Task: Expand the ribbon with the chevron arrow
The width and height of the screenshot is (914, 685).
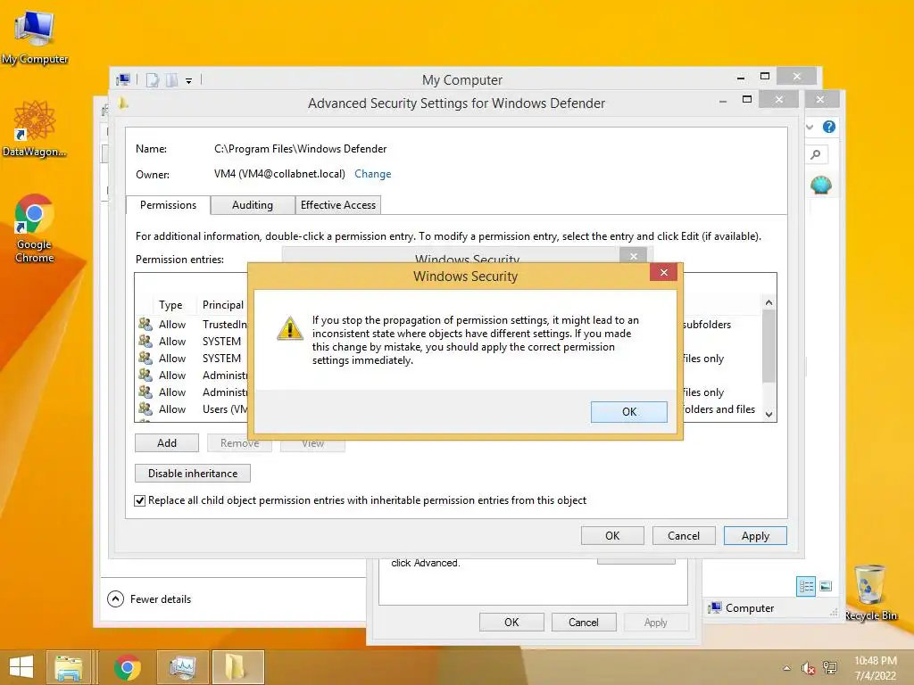Action: click(809, 127)
